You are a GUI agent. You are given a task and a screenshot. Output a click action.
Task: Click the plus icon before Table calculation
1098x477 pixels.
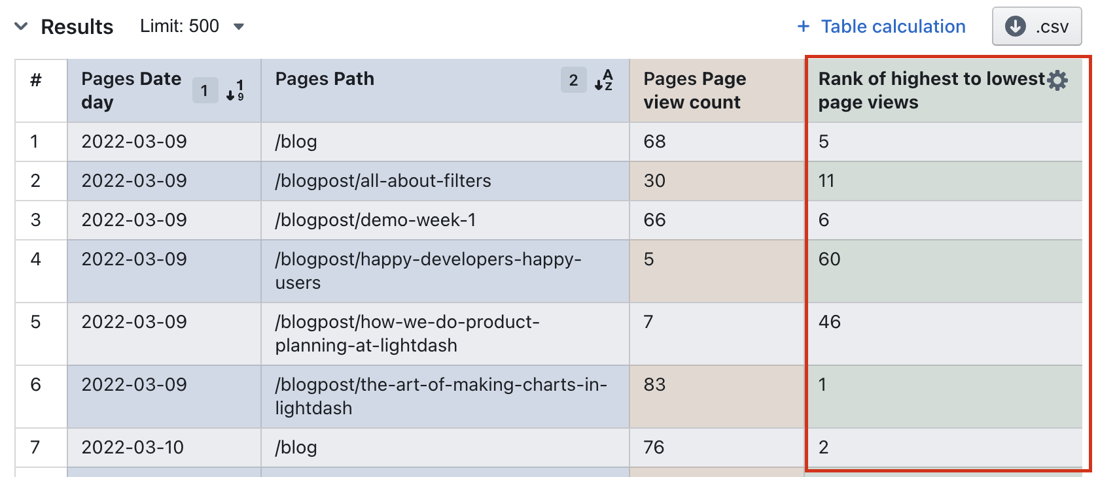tap(804, 26)
